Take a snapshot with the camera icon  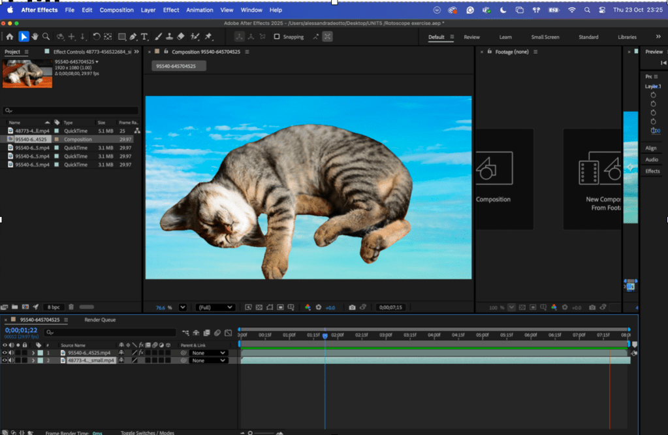pyautogui.click(x=352, y=307)
